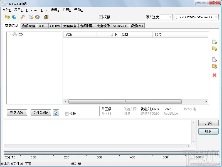222x167 pixels.
Task: Click the exit door toolbar icon
Action: coord(46,17)
